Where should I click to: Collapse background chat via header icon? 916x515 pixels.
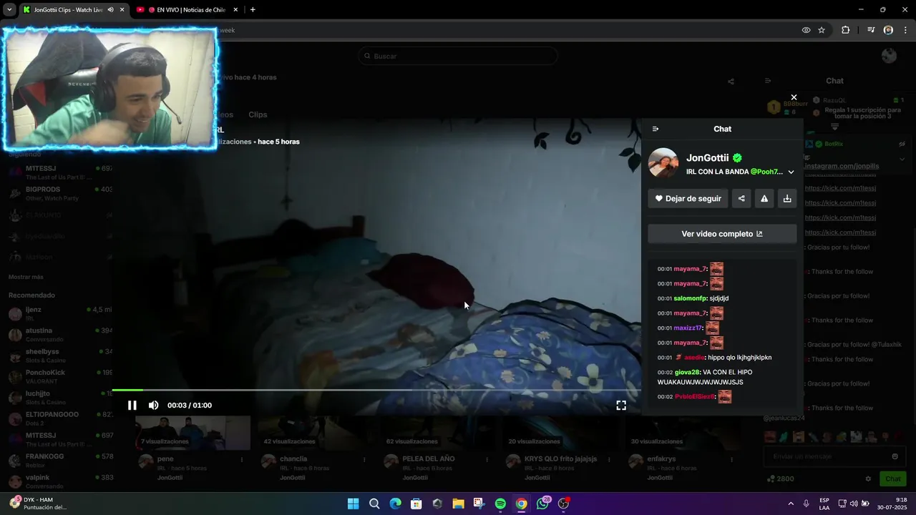click(x=768, y=81)
